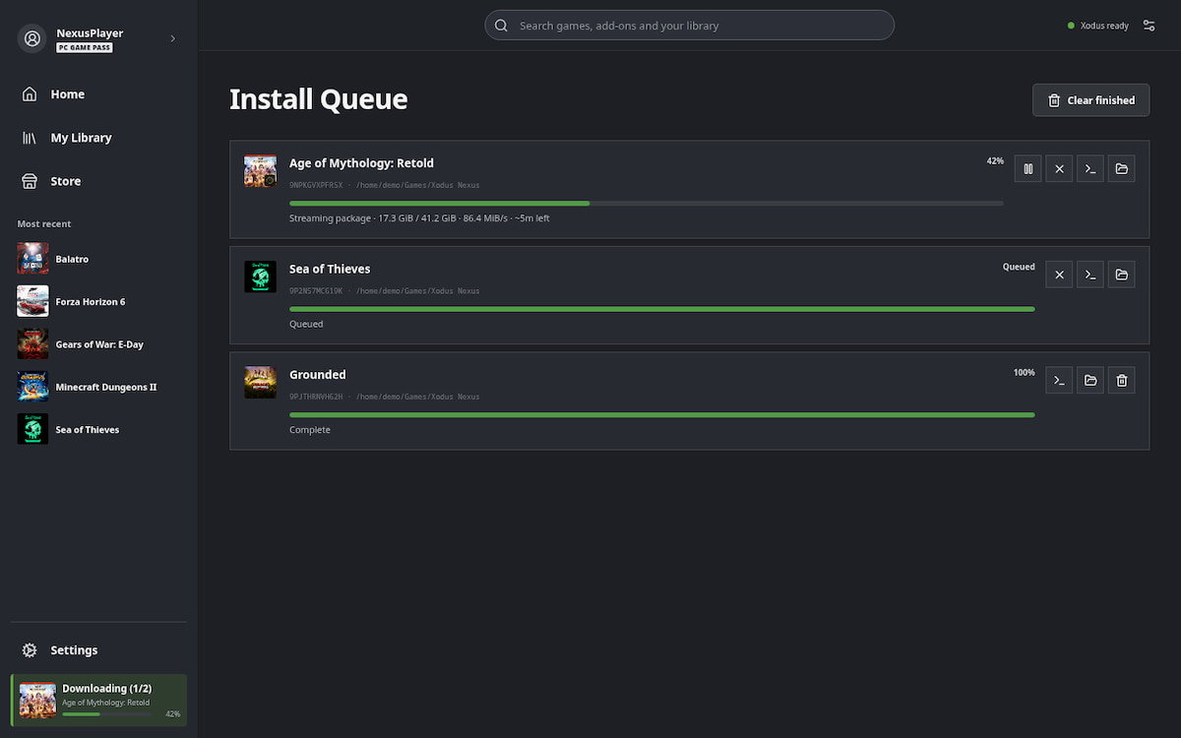Screen dimensions: 1181x738
Task: Click the Clear finished button
Action: point(1090,100)
